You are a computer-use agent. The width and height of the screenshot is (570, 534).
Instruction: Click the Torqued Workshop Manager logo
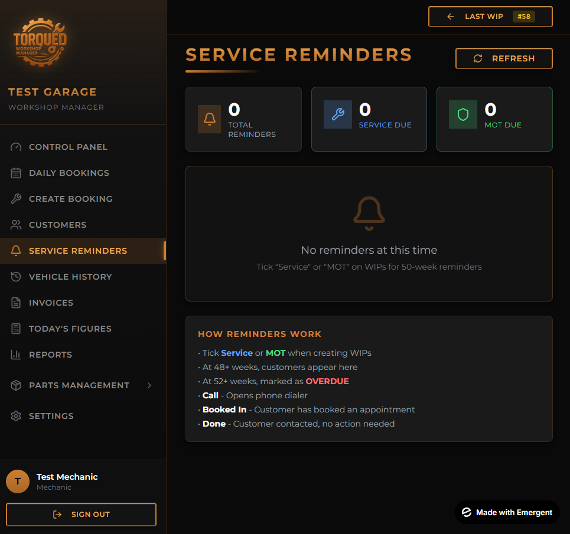point(40,42)
